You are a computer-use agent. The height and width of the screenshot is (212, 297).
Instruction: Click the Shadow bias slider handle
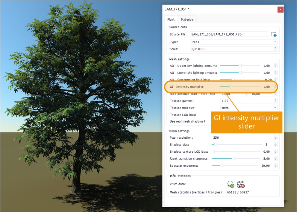coord(215,145)
